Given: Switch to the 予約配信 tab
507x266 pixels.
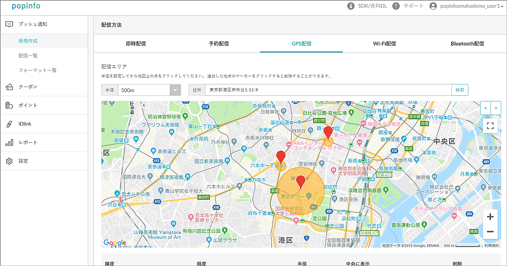Looking at the screenshot, I should (219, 43).
